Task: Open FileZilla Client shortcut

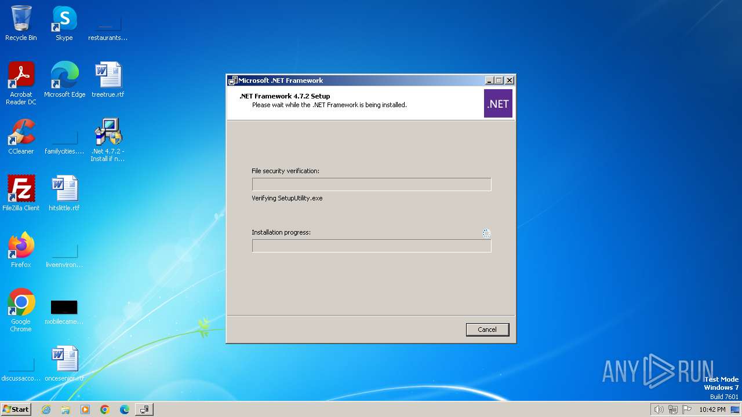Action: (x=21, y=193)
